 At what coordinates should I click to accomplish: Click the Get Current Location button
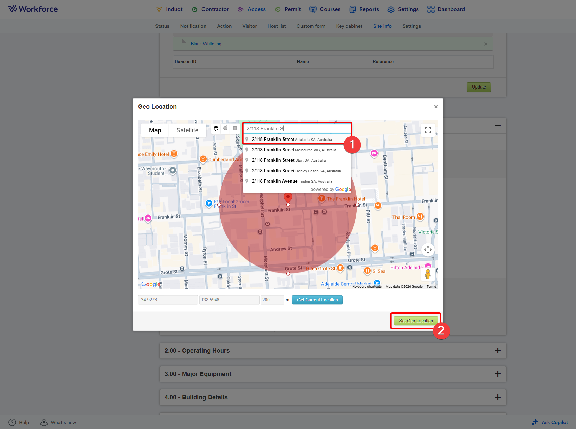[317, 300]
